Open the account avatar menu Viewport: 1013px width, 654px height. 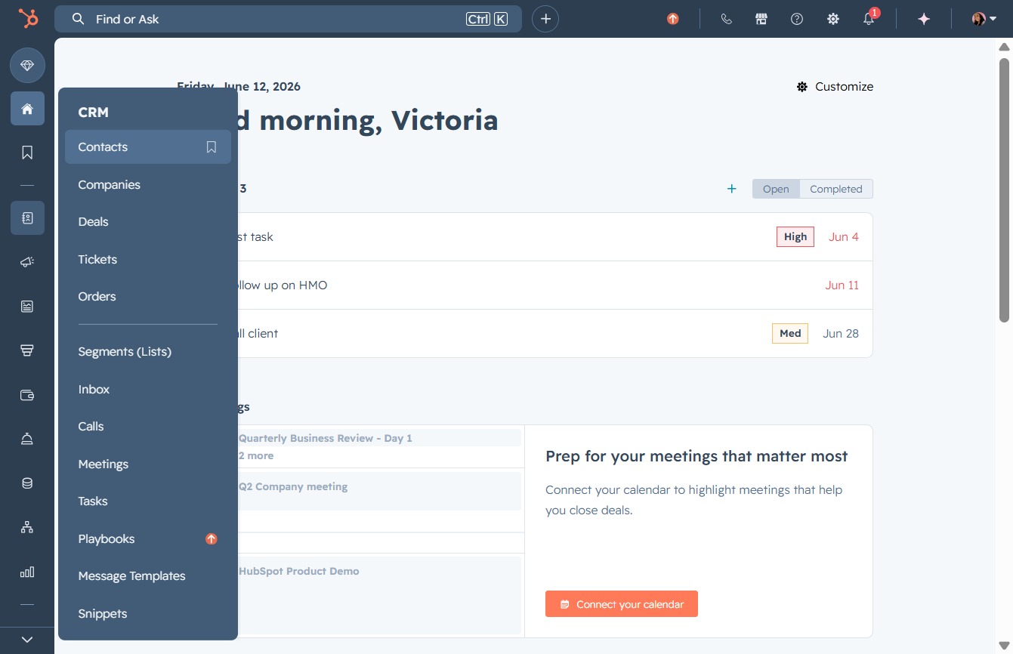pyautogui.click(x=984, y=19)
